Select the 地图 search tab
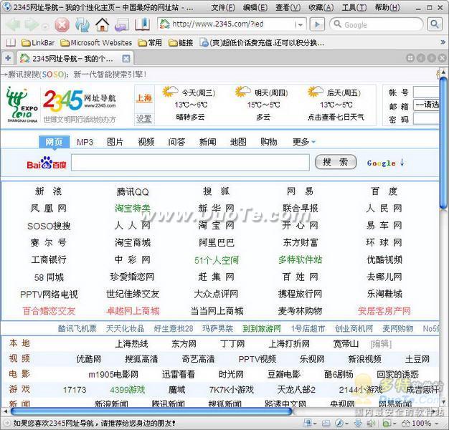The height and width of the screenshot is (430, 449). tap(238, 142)
